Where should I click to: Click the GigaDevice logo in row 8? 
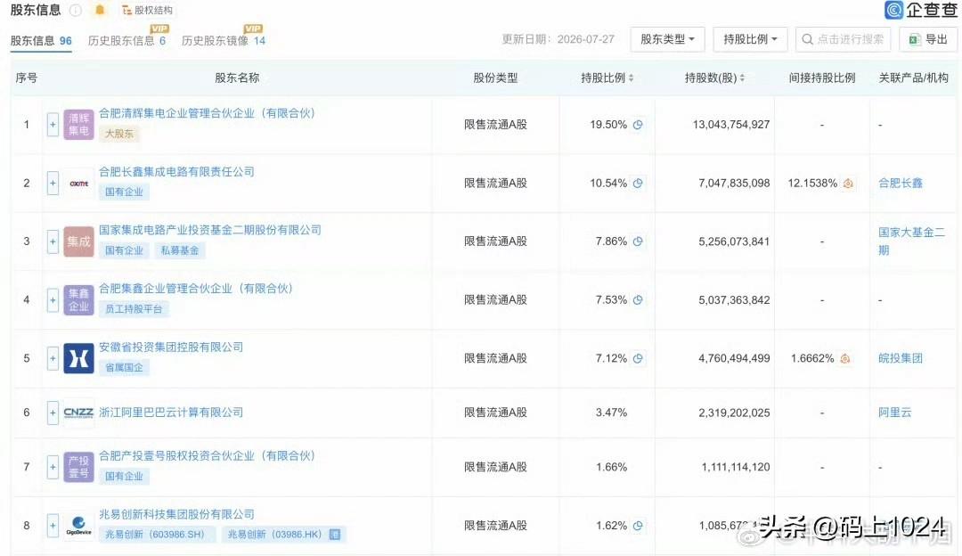click(x=78, y=526)
